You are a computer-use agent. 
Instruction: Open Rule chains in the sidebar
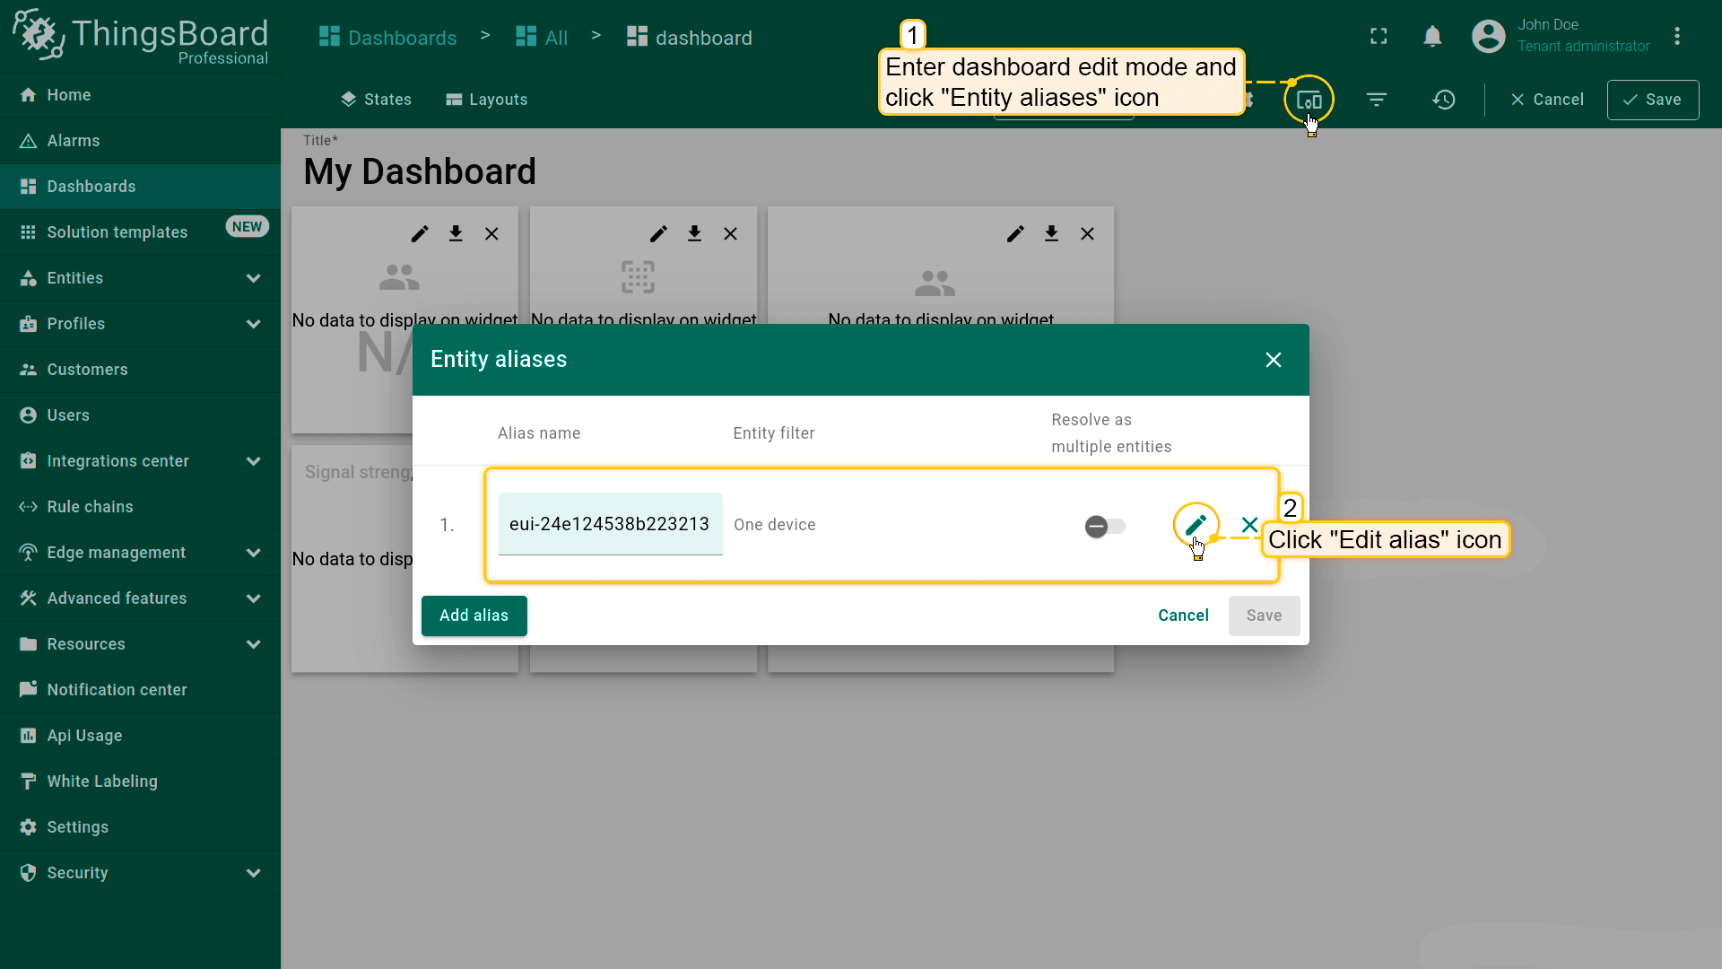click(x=90, y=507)
